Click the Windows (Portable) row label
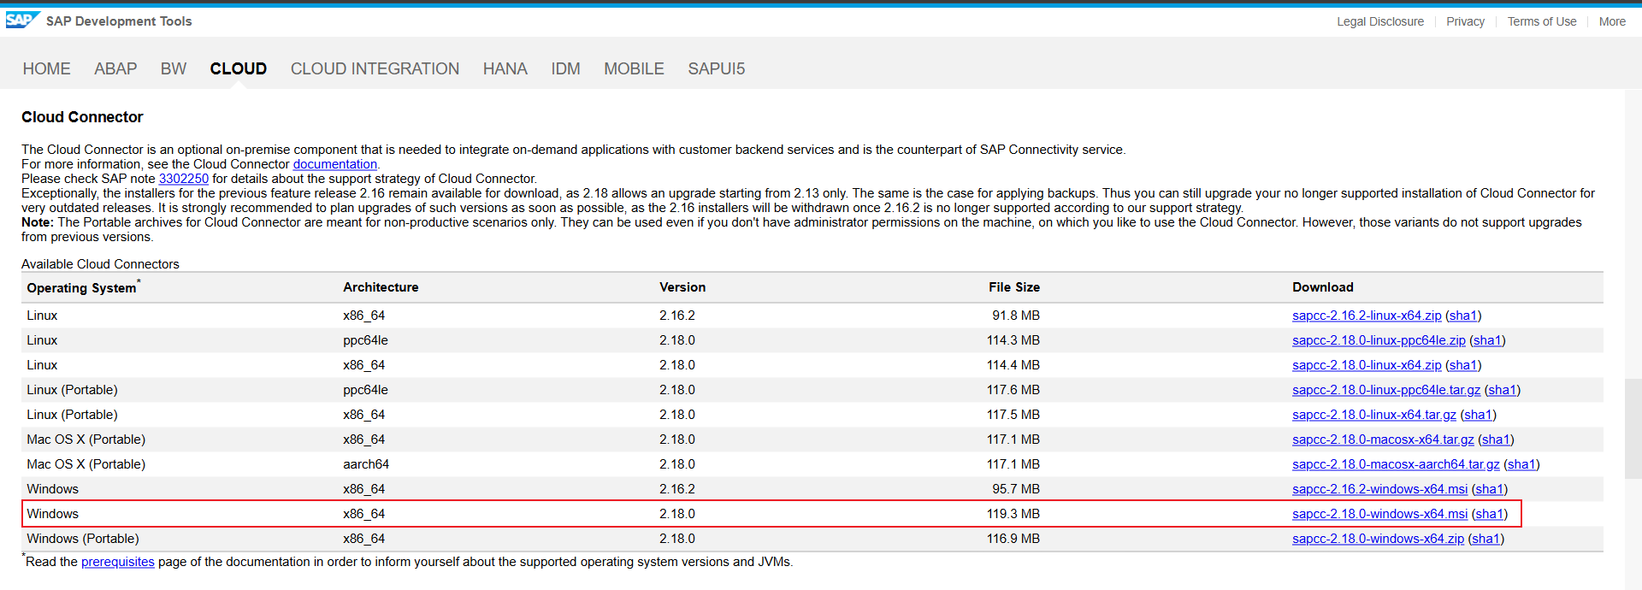1642x590 pixels. [x=83, y=539]
